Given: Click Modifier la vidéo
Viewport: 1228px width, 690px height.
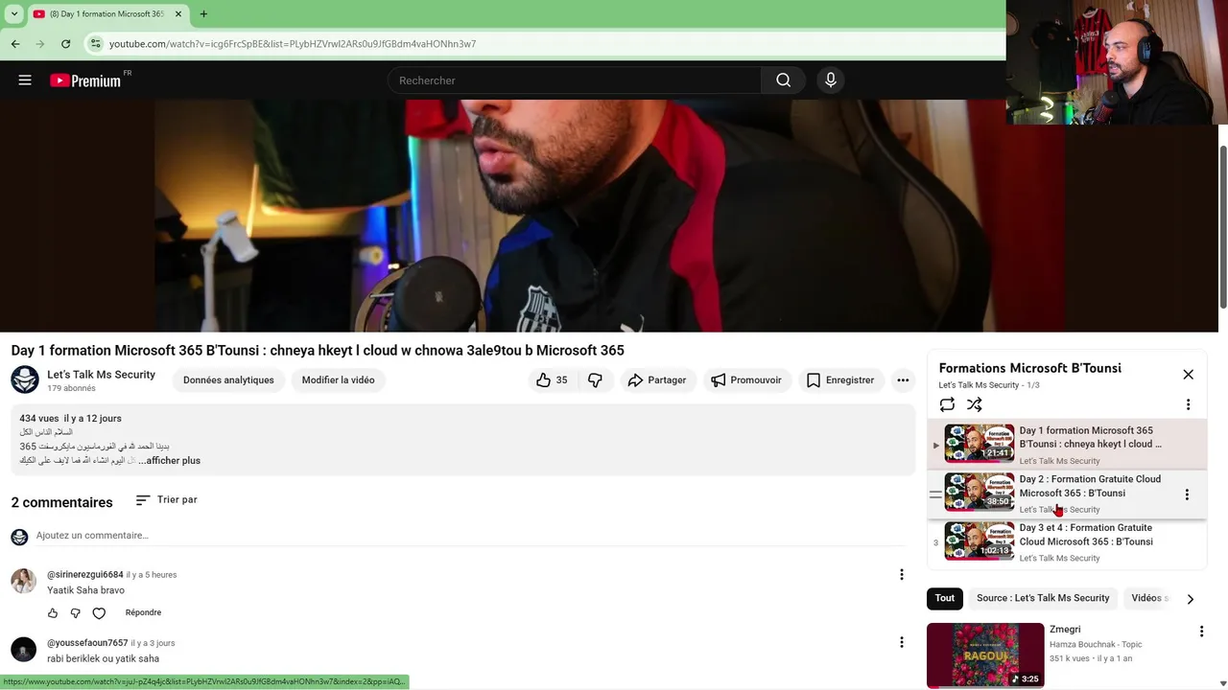Looking at the screenshot, I should pyautogui.click(x=338, y=380).
